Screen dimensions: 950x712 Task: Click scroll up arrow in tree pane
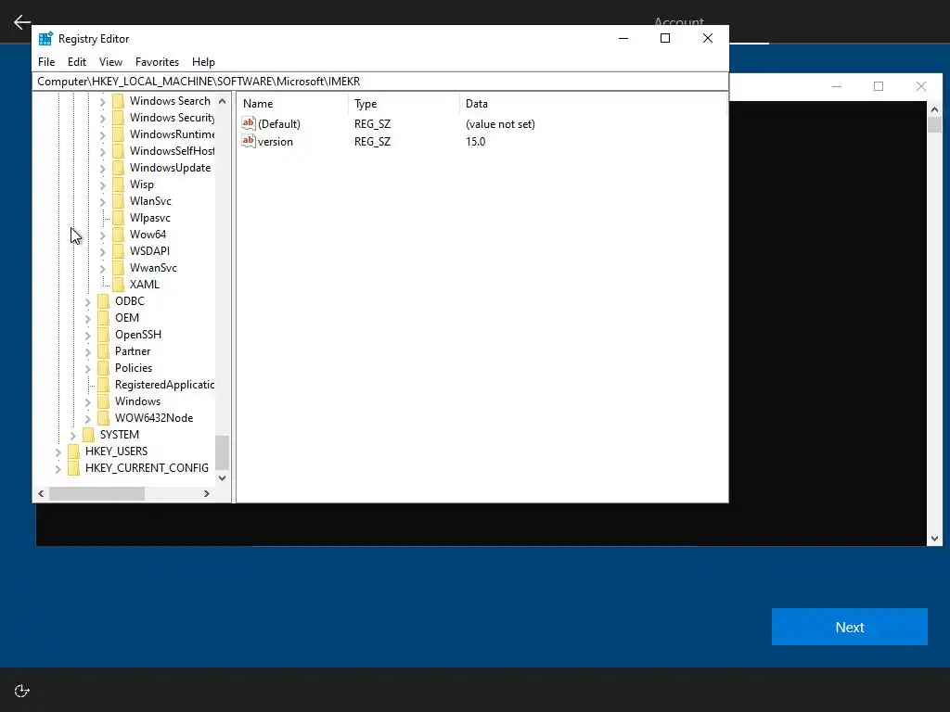pyautogui.click(x=223, y=101)
